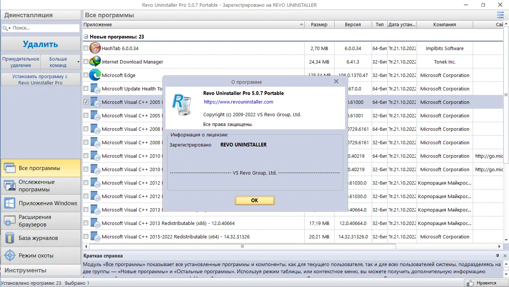Focus the Поиск... search field
Screen dimensions: 509x287
tap(45, 28)
